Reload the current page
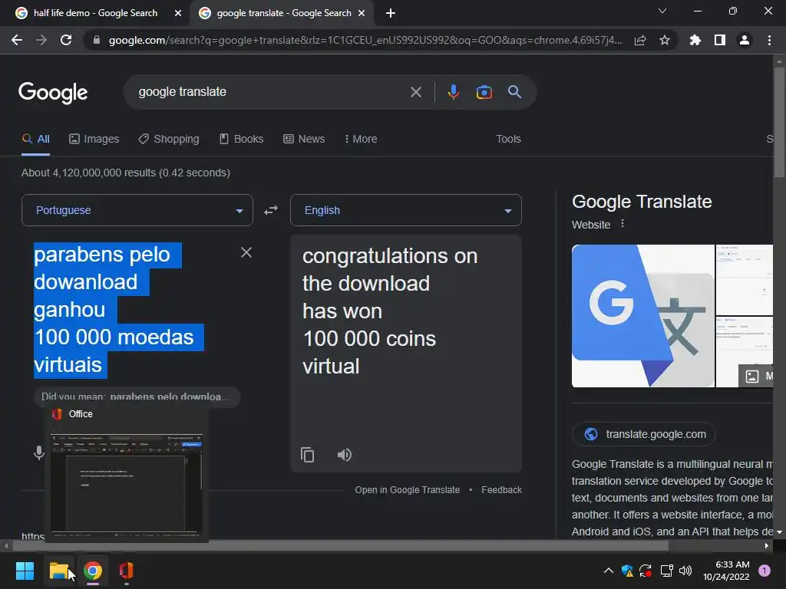Screen dimensions: 786x589 pyautogui.click(x=66, y=40)
